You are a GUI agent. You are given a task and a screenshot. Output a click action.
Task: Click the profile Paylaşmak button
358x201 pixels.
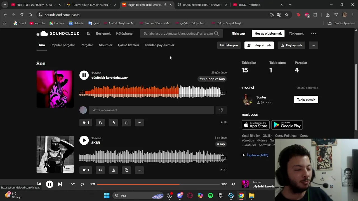(291, 45)
